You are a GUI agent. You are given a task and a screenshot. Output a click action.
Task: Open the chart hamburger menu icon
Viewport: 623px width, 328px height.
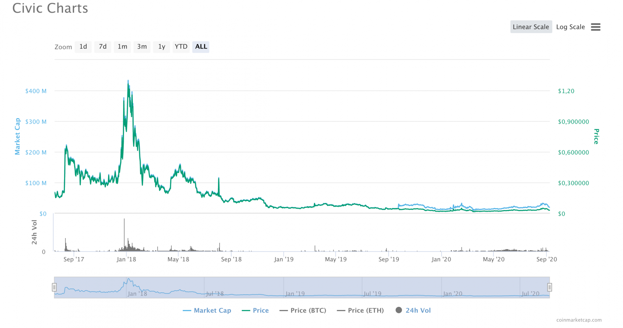point(595,27)
